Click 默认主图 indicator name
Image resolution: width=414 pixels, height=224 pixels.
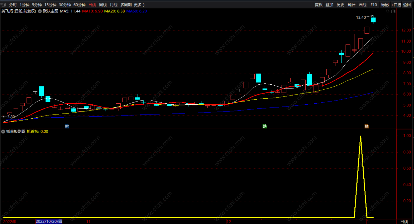pyautogui.click(x=50, y=11)
